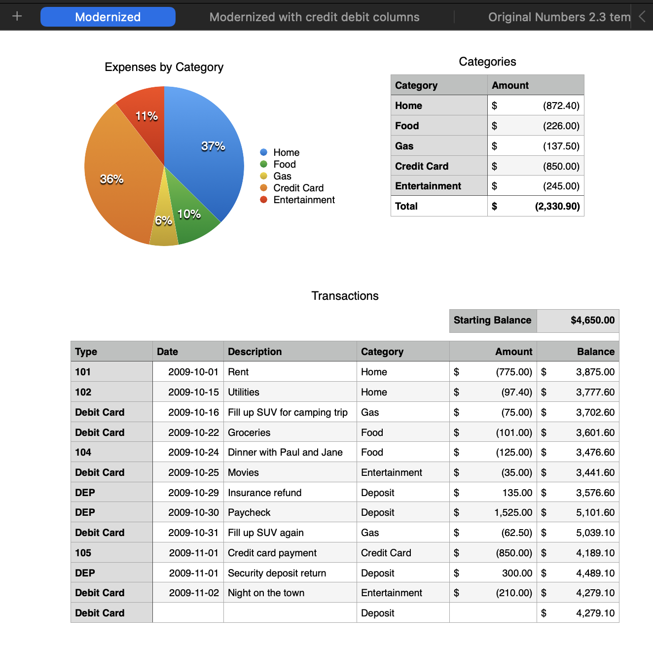Viewport: 653px width, 645px height.
Task: Select the Credit Card label in the Categories table
Action: 439,166
